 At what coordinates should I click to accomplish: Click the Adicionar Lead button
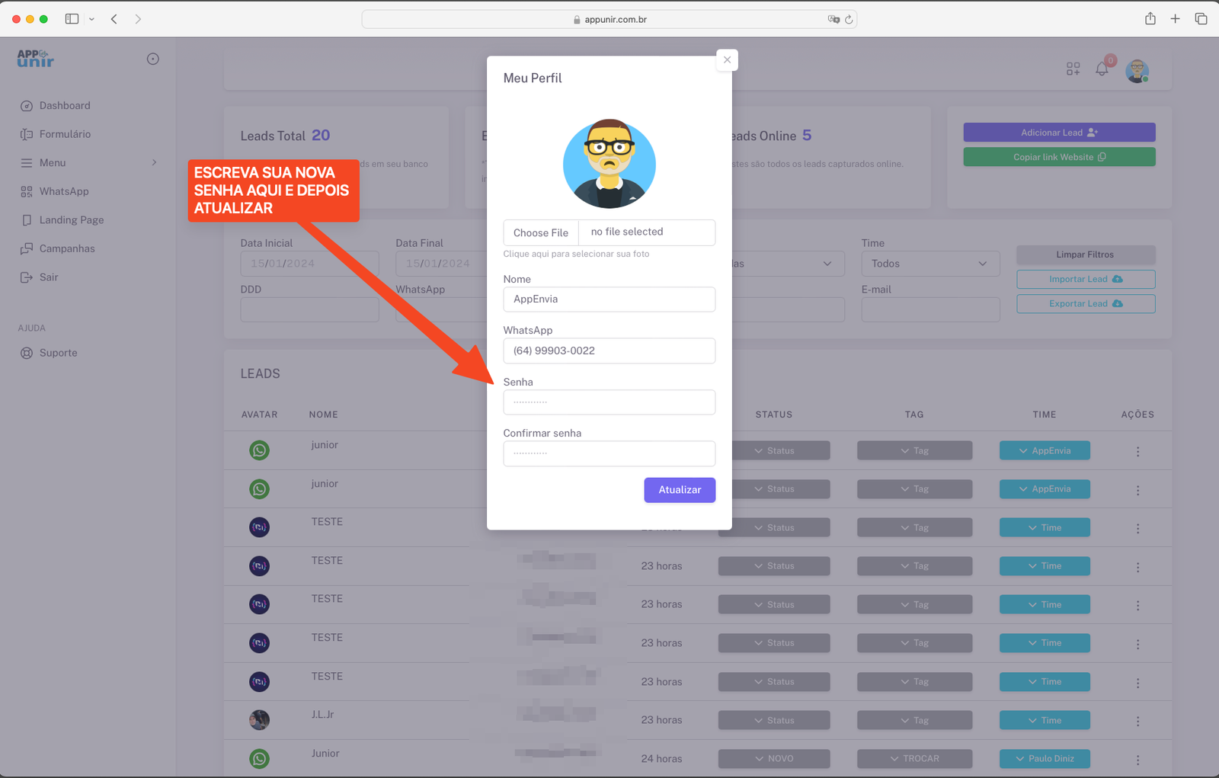[x=1058, y=133]
